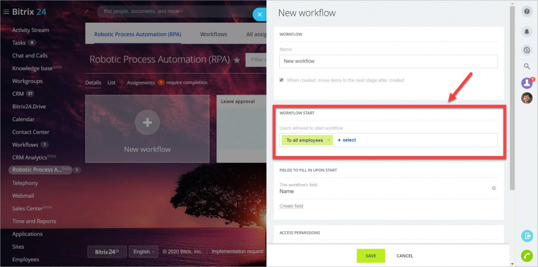Click the Implementation request link
The width and height of the screenshot is (538, 267).
coord(237,252)
